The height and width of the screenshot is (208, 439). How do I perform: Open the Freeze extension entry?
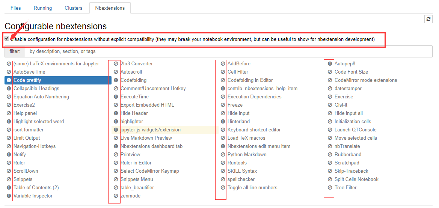click(235, 105)
